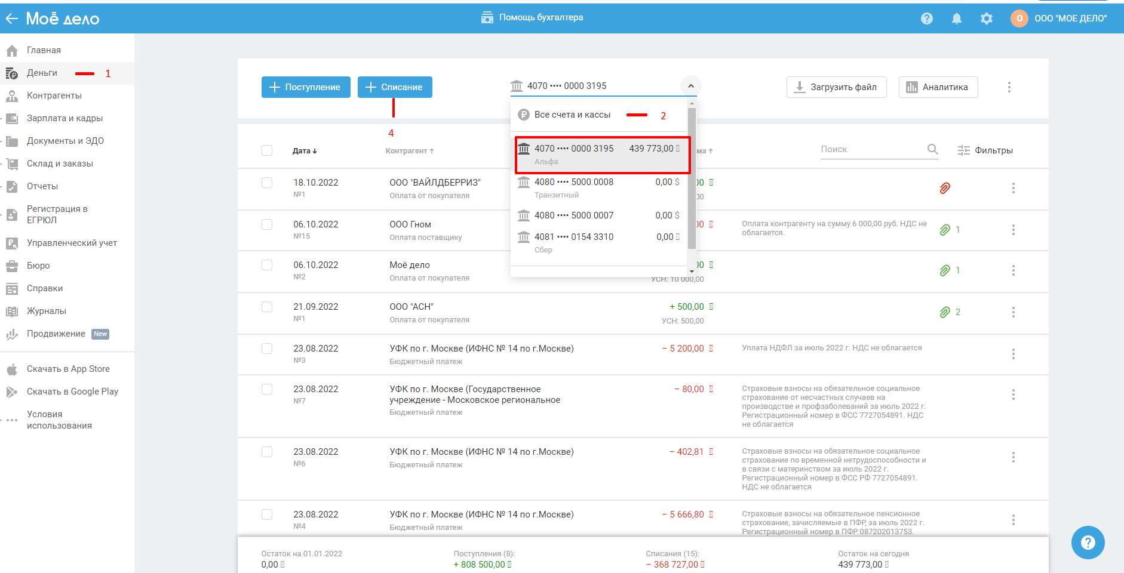Check the ООО АСН row checkbox
Screen dimensions: 1124x573
pyautogui.click(x=267, y=307)
